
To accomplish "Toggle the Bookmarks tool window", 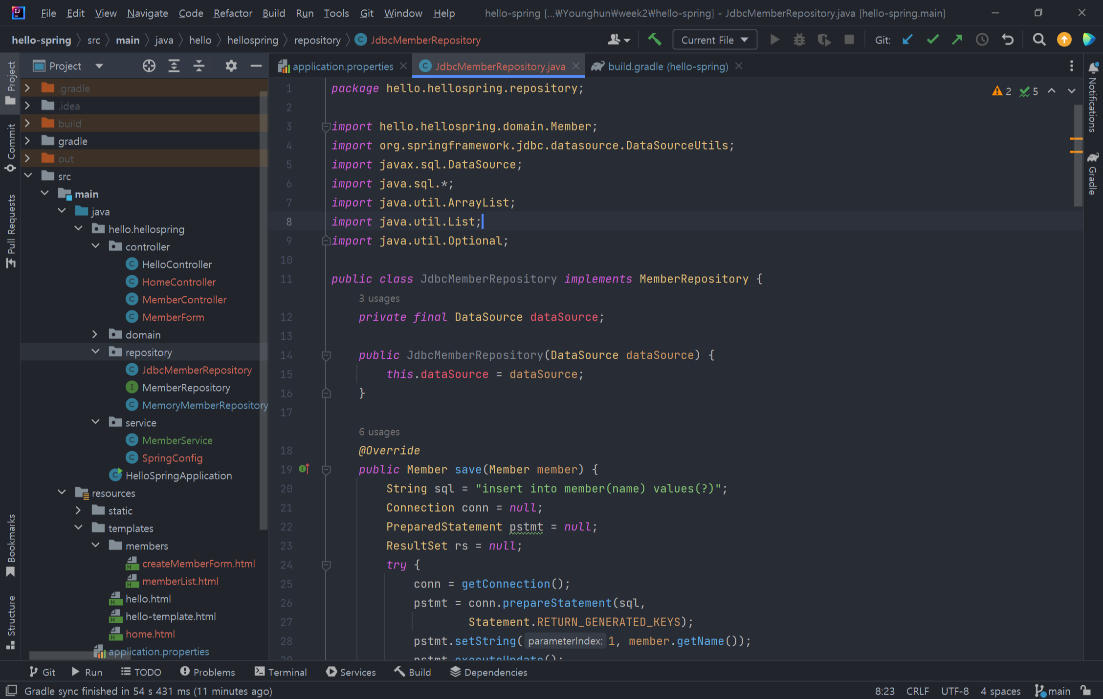I will pyautogui.click(x=11, y=545).
